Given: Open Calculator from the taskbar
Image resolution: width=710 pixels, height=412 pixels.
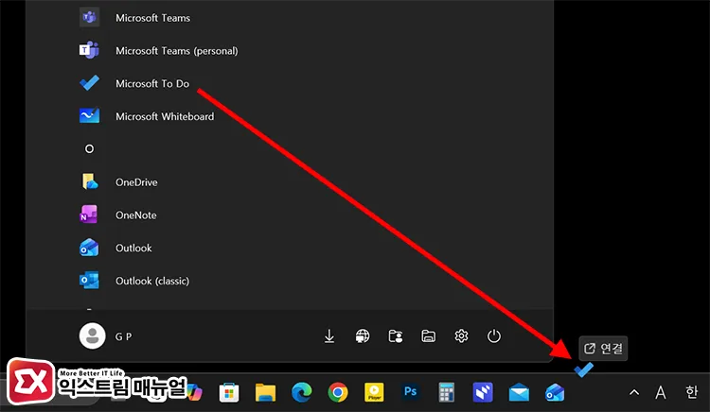Looking at the screenshot, I should coord(447,392).
